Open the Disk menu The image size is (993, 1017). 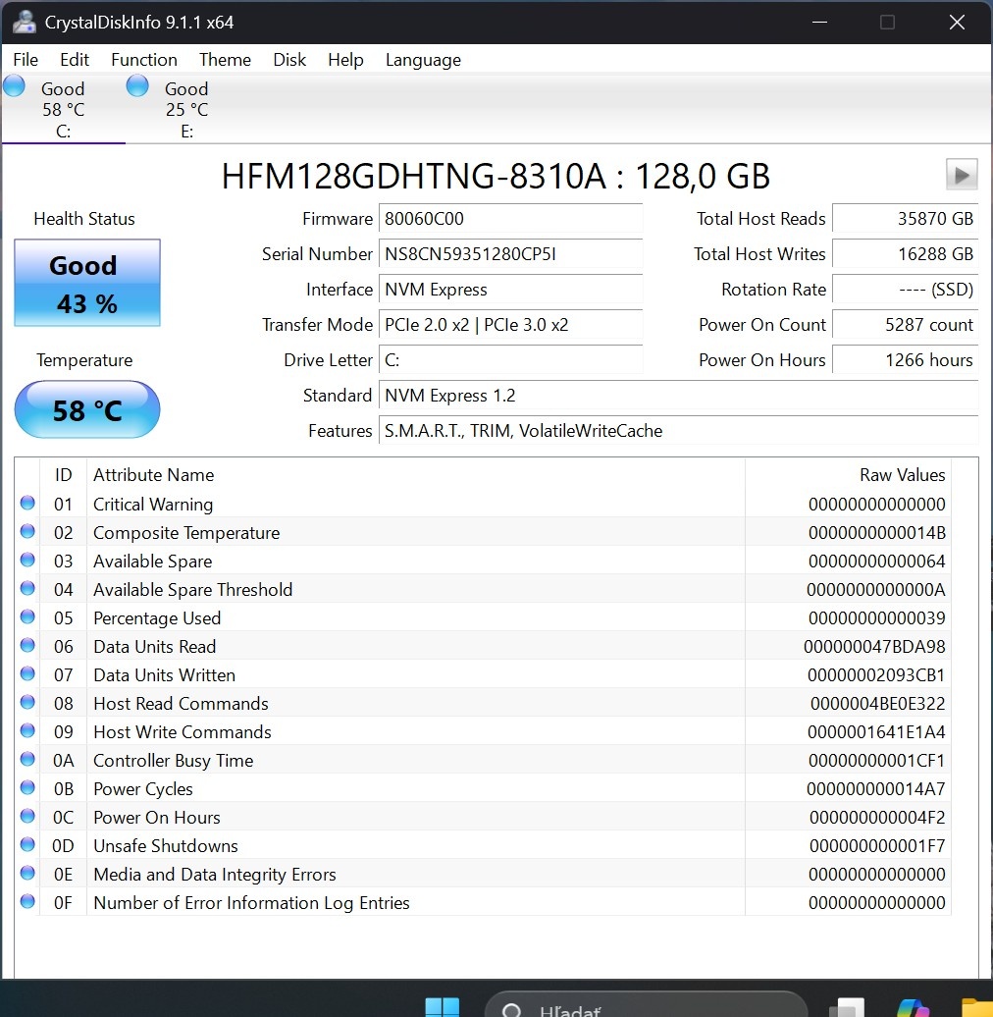pyautogui.click(x=289, y=60)
